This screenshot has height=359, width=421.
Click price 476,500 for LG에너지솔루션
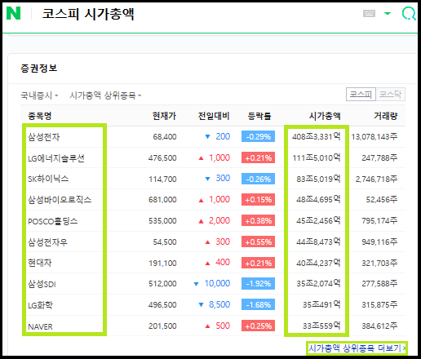click(162, 157)
